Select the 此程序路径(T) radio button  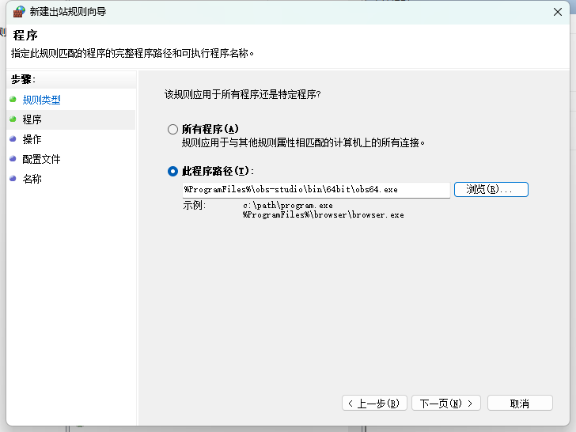pyautogui.click(x=172, y=171)
